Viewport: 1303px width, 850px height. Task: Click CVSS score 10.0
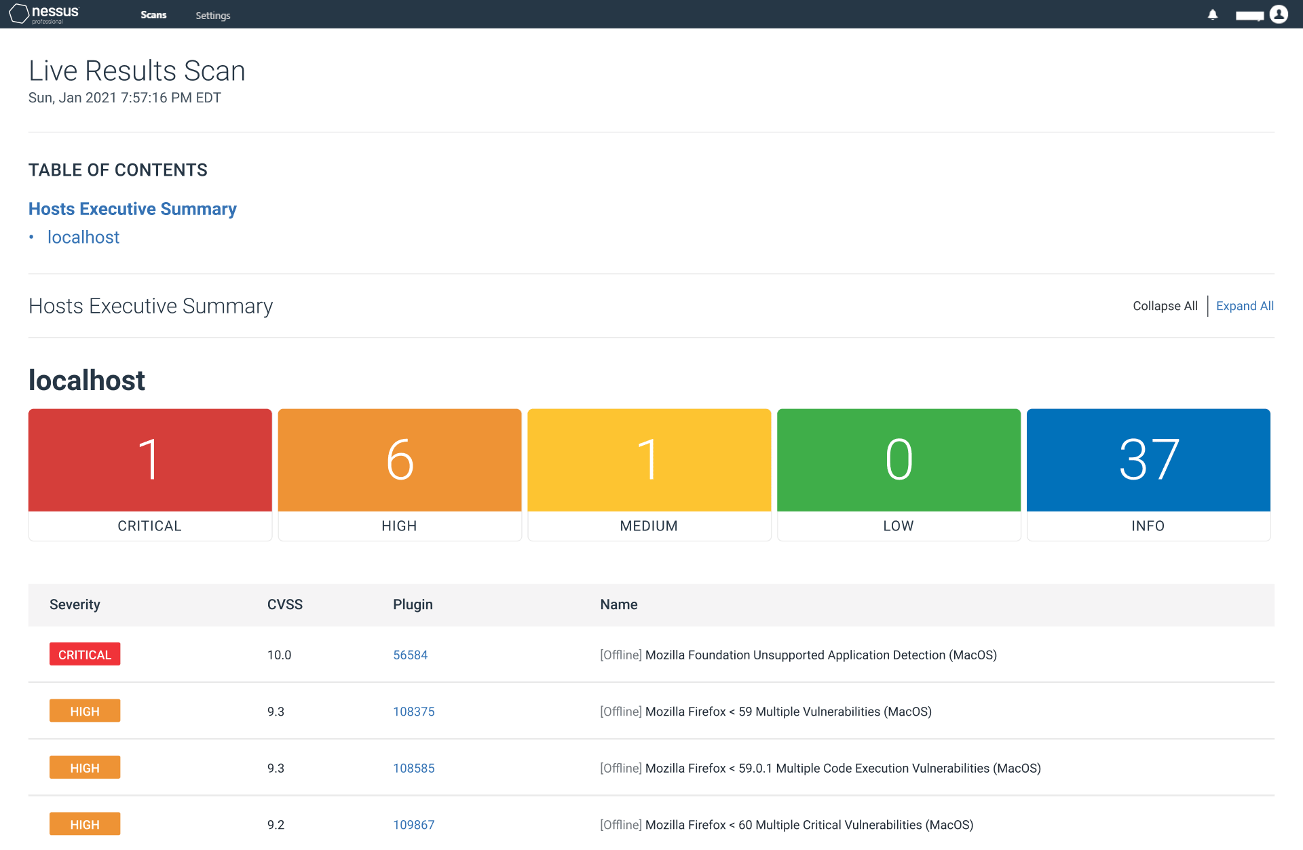(279, 655)
